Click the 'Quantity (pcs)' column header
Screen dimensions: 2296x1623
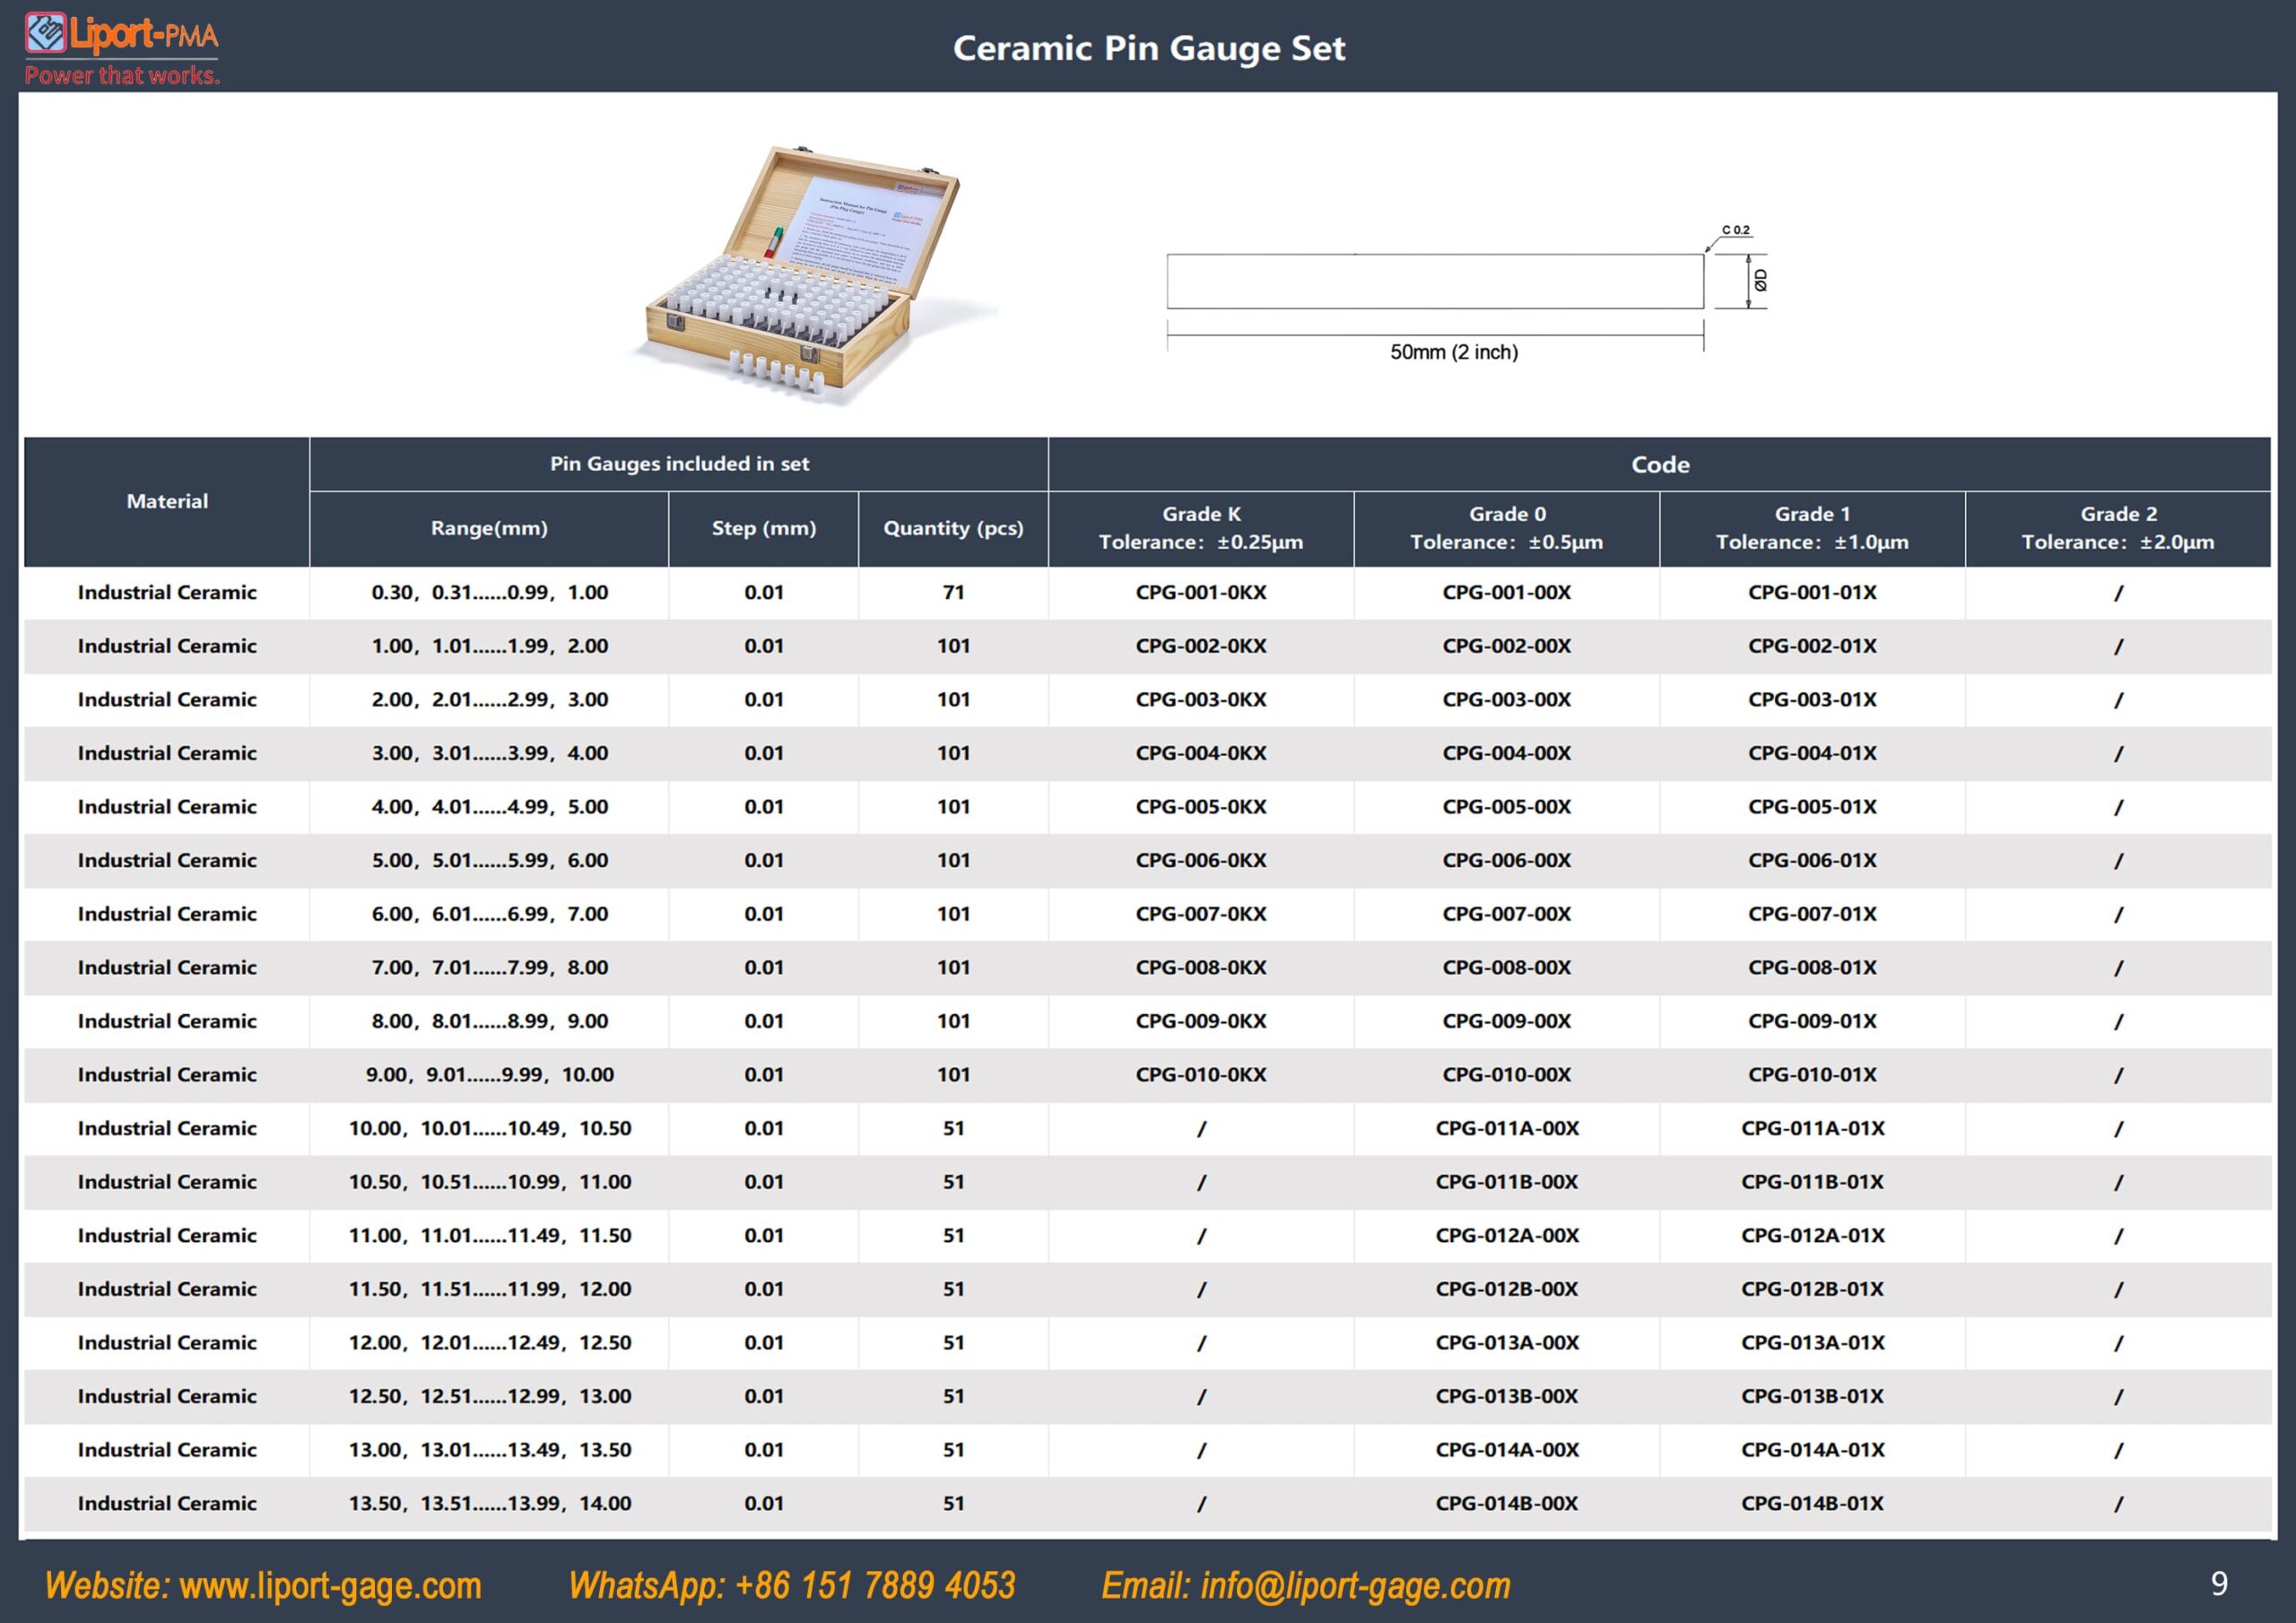[x=953, y=529]
